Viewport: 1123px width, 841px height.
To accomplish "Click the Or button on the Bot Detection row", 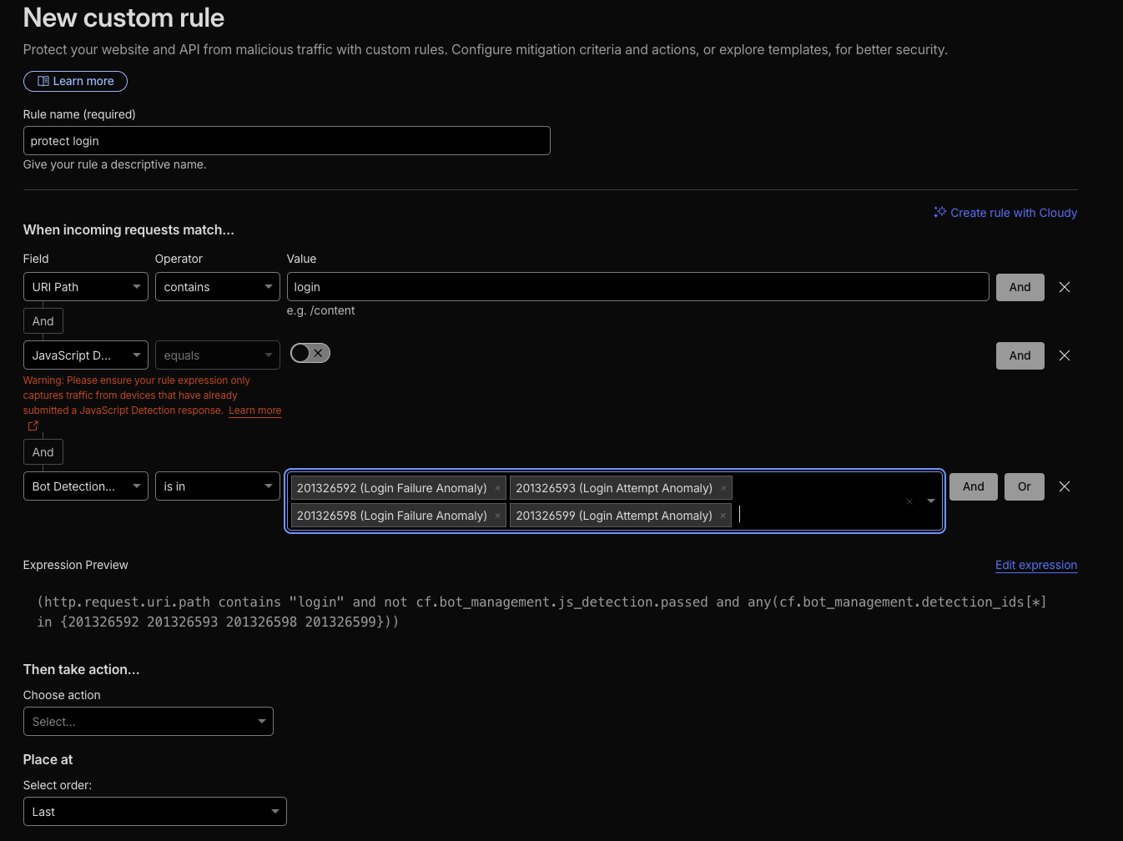I will point(1024,486).
